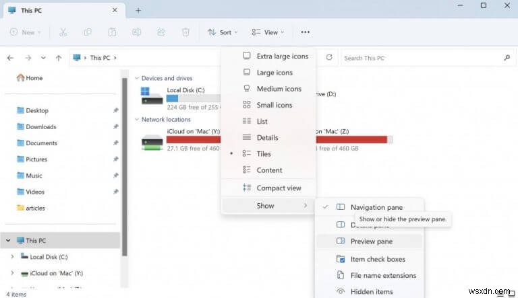
Task: Go up one folder level arrow
Action: tap(59, 58)
